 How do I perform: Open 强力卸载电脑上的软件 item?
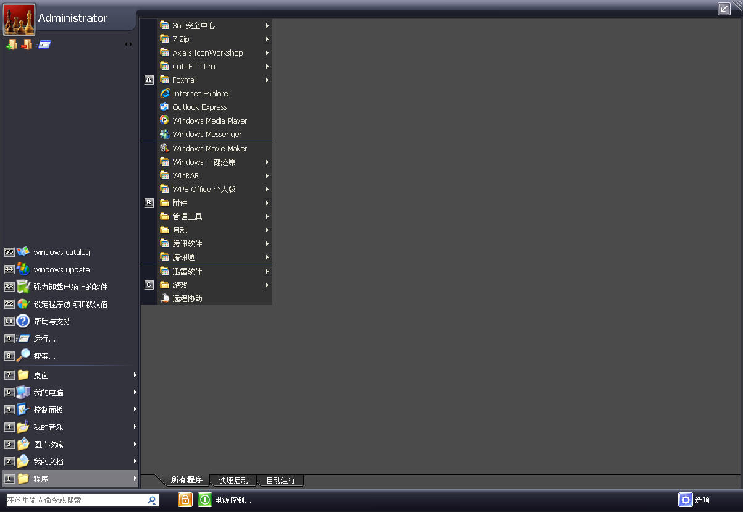tap(70, 287)
